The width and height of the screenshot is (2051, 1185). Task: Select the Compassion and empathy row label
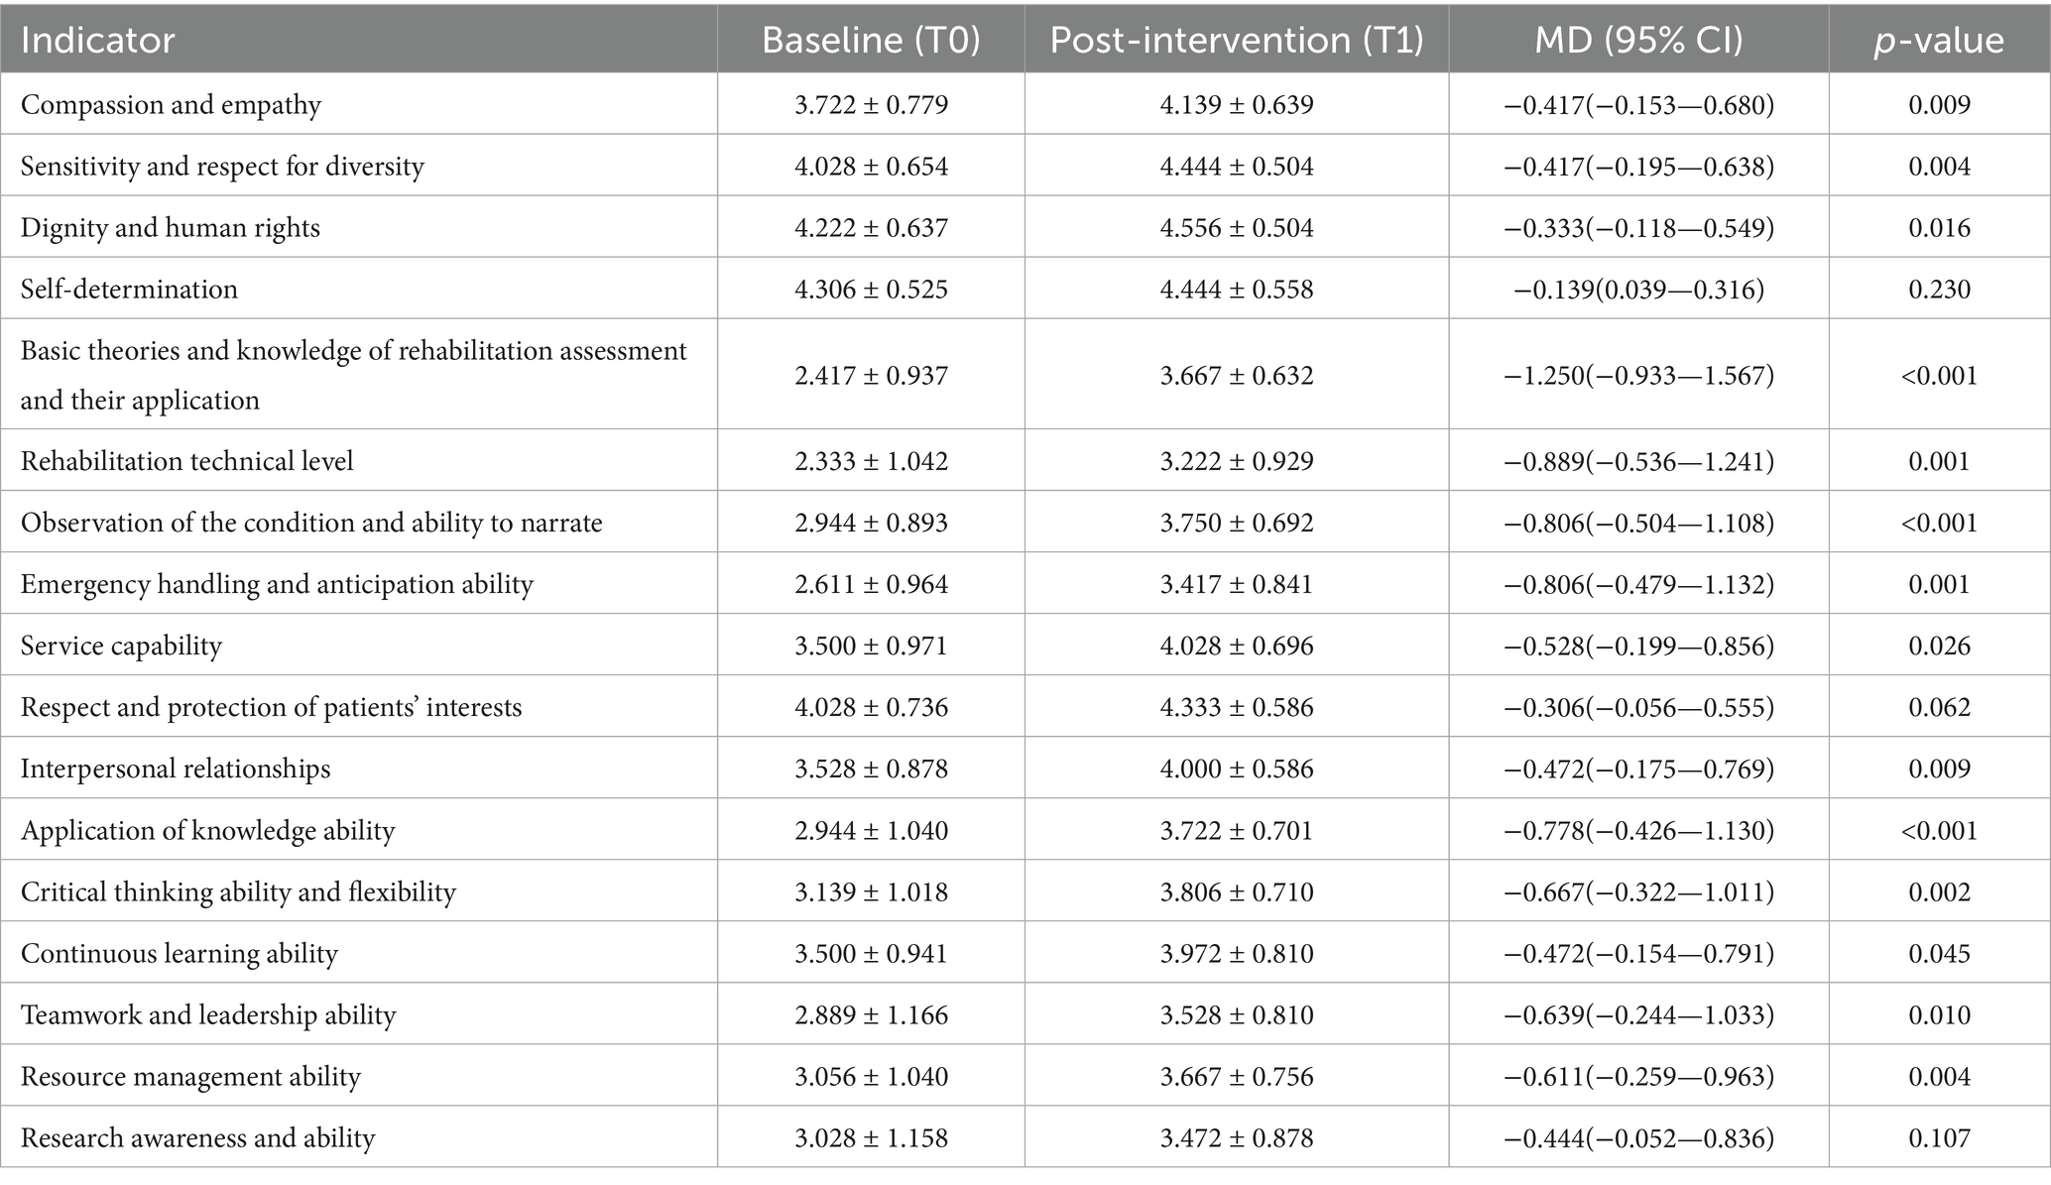click(x=172, y=105)
